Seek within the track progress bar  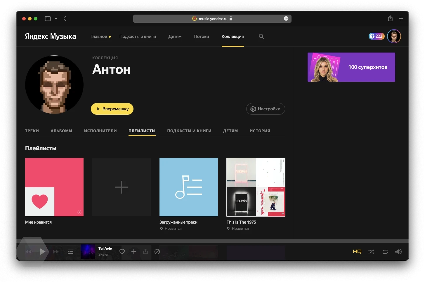[212, 241]
